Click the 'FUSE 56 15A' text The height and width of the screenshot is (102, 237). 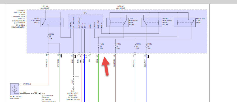coord(52,36)
